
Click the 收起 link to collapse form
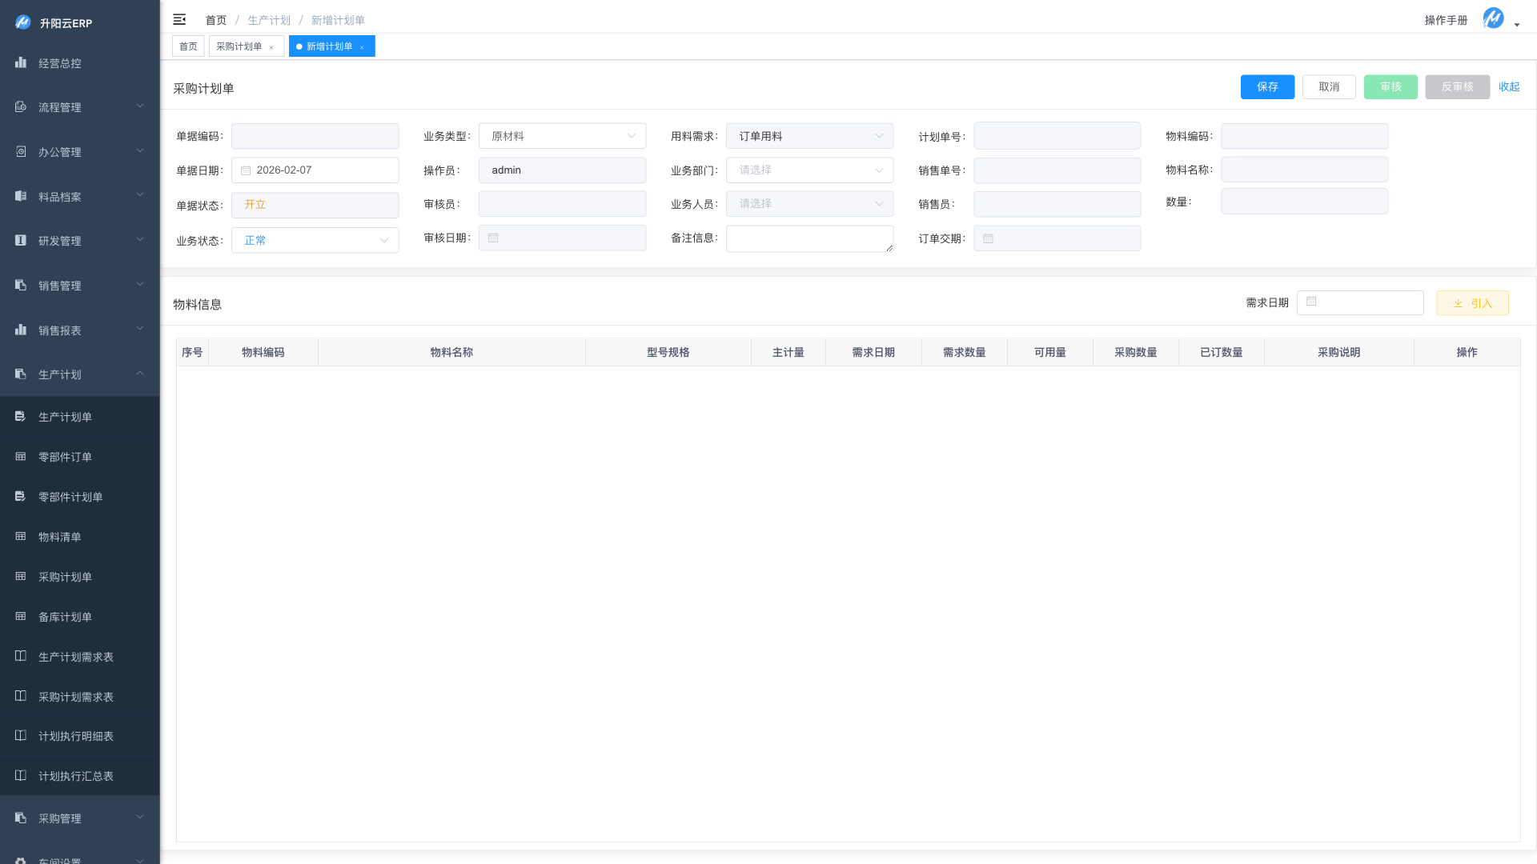coord(1509,86)
